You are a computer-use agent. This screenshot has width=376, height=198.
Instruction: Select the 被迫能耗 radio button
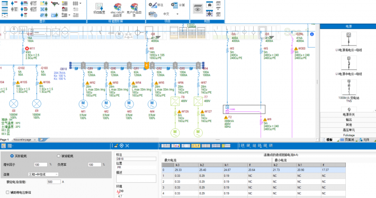58,156
